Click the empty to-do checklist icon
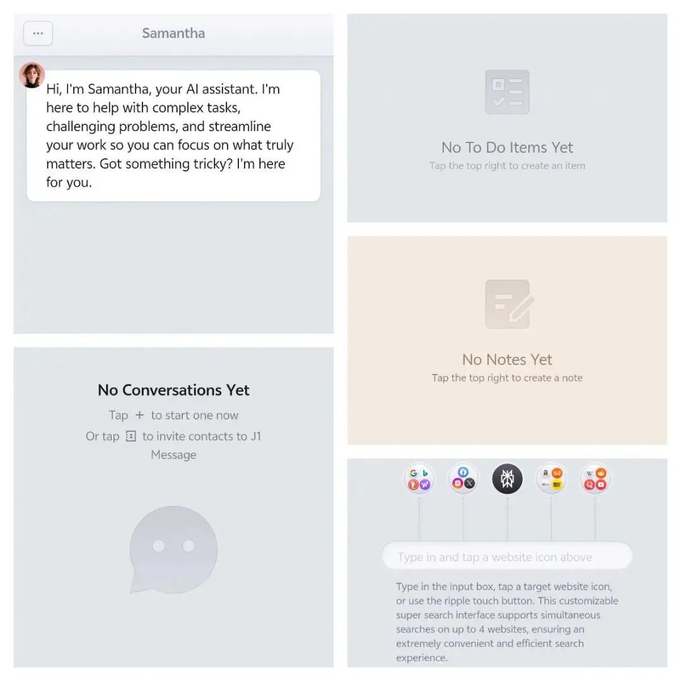The height and width of the screenshot is (681, 681). click(507, 92)
